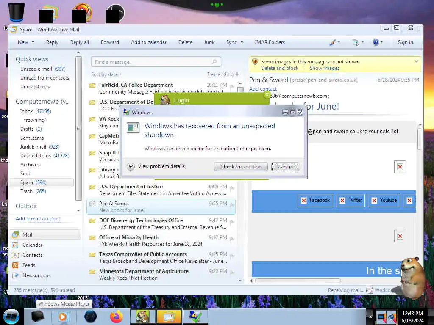Open the Sent Items folder

point(32,138)
